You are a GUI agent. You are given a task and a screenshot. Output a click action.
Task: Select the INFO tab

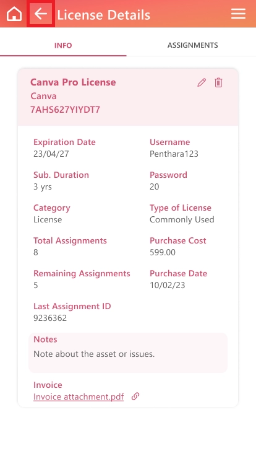tap(63, 45)
